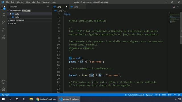Open Windows Start menu

[3, 99]
